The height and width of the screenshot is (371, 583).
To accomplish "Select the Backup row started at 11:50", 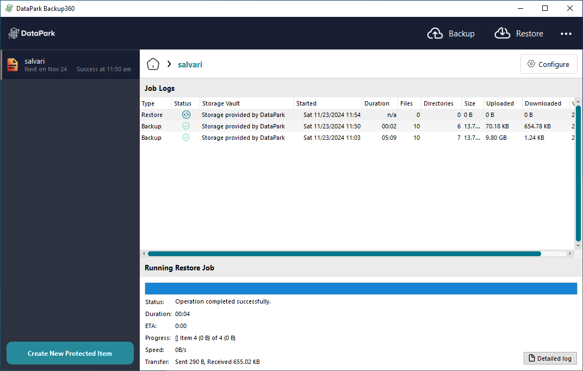I will [x=357, y=126].
